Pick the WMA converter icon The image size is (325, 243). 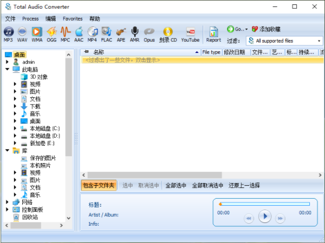click(37, 35)
